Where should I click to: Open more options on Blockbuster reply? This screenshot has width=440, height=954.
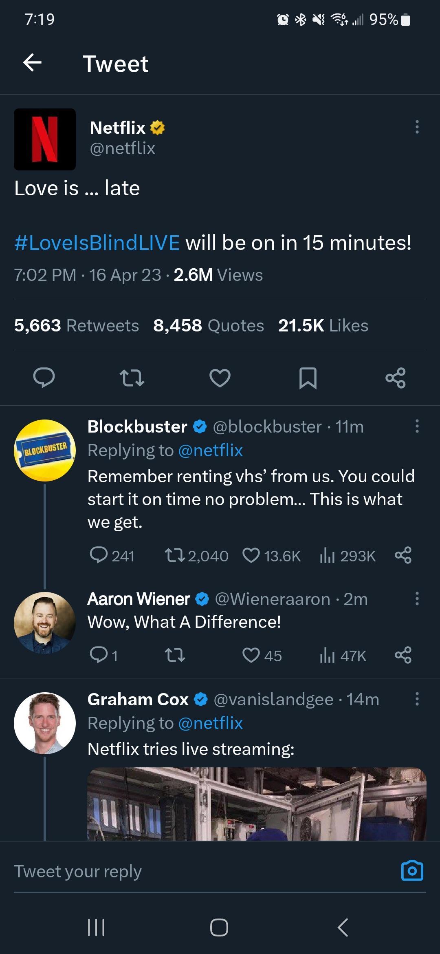(x=416, y=426)
